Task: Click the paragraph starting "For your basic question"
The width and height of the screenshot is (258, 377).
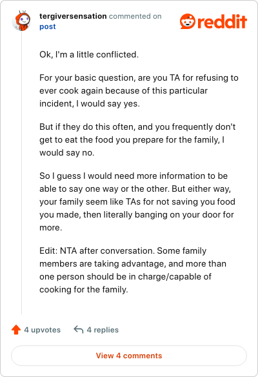Action: pos(139,90)
